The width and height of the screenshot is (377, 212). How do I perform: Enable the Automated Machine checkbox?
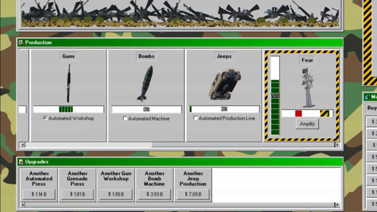click(125, 118)
